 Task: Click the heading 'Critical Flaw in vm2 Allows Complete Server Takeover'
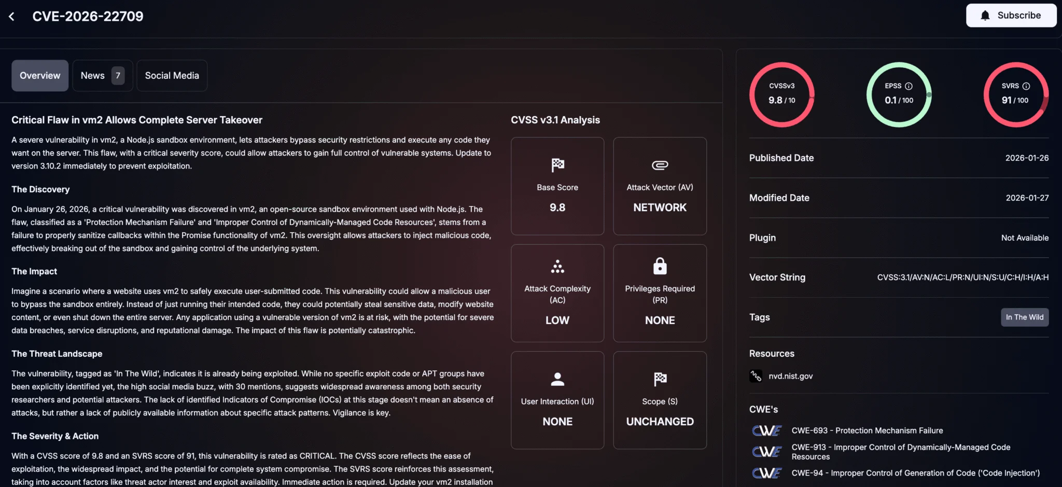pyautogui.click(x=137, y=120)
